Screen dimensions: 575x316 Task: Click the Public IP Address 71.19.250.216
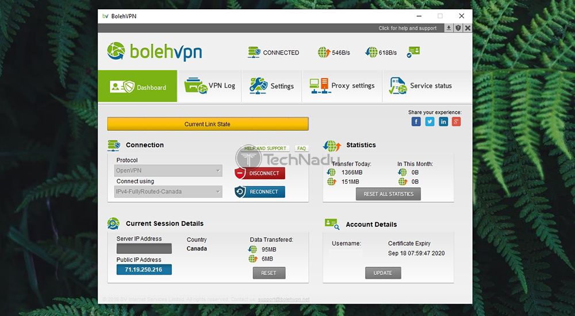[x=144, y=269]
